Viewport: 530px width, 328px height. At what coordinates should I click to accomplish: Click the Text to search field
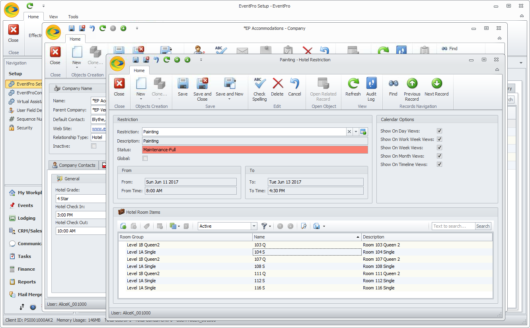[x=453, y=226]
